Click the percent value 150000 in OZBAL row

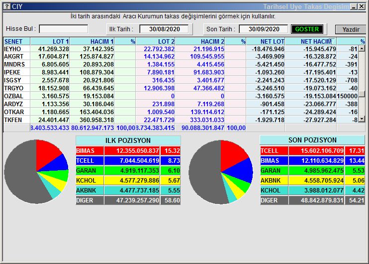[347, 96]
